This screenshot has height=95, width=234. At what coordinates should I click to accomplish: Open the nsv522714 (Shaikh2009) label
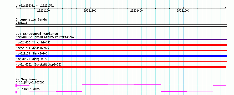tap(33, 48)
